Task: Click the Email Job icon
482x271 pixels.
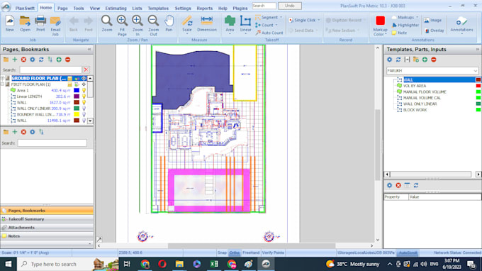Action: click(55, 26)
